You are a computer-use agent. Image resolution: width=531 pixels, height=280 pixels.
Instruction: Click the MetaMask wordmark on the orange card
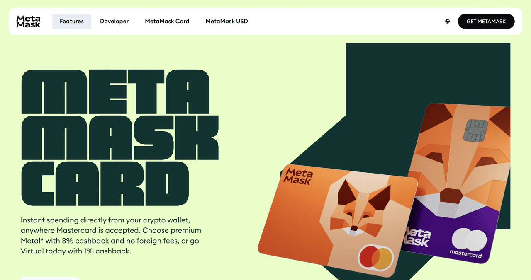298,176
